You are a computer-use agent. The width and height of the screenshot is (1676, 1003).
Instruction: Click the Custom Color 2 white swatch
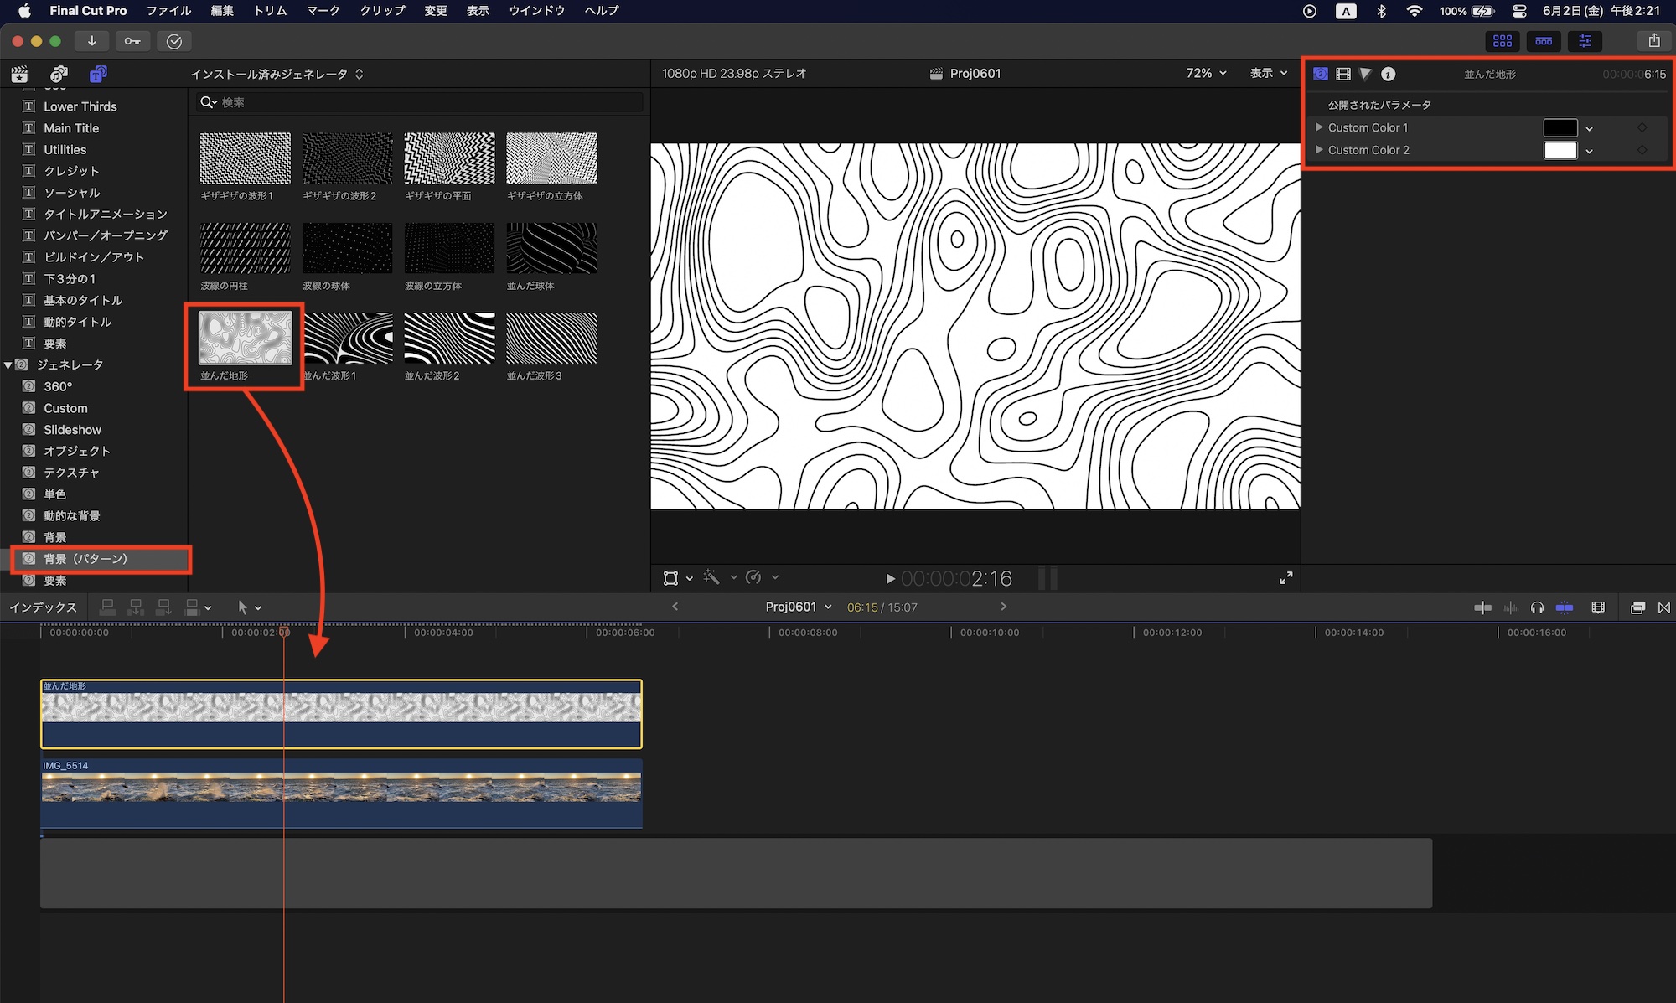1560,150
